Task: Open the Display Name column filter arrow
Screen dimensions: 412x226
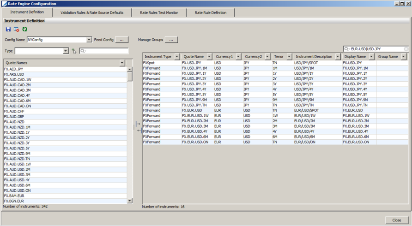Action: [x=371, y=56]
